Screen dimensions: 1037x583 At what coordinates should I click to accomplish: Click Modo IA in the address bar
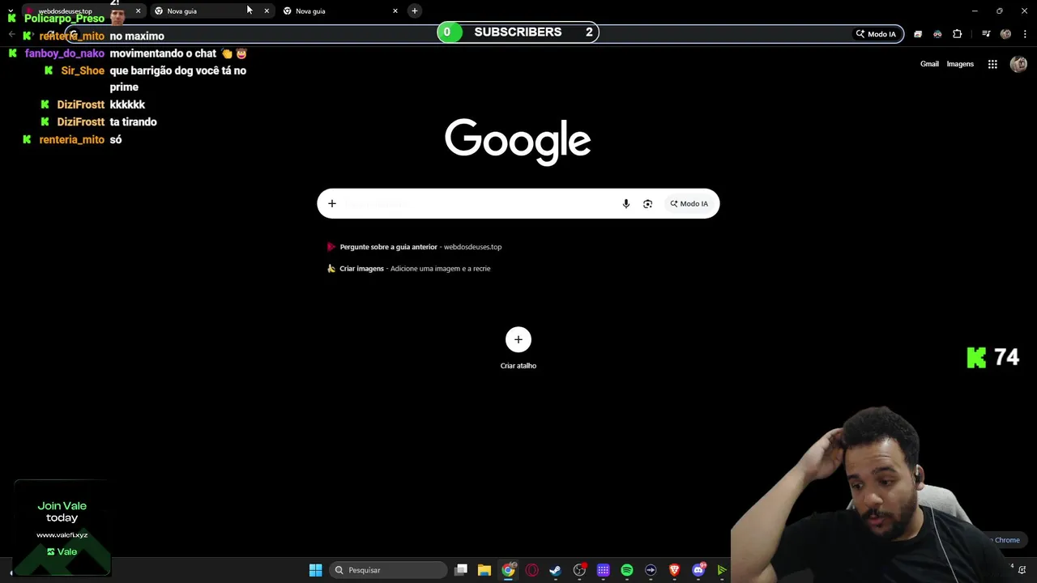[876, 34]
